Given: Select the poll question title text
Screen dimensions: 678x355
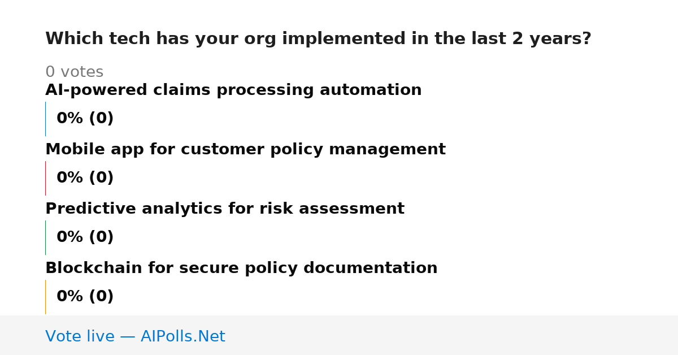Looking at the screenshot, I should click(318, 39).
